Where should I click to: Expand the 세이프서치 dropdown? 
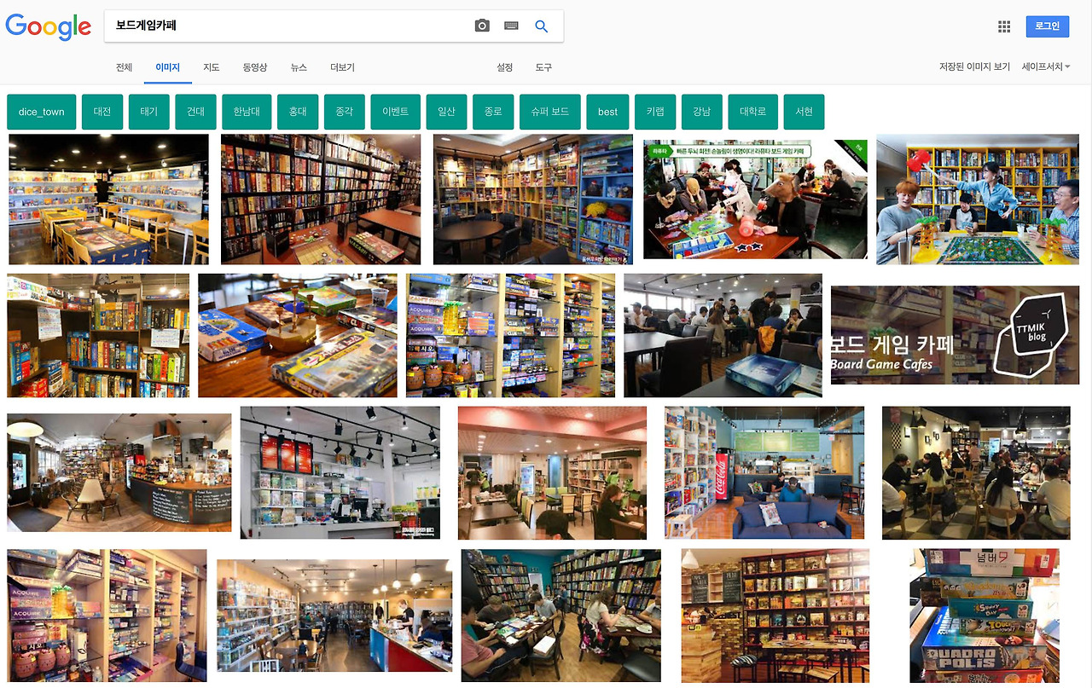point(1046,66)
